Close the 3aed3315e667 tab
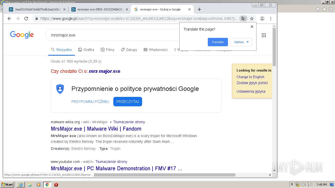 [64, 9]
